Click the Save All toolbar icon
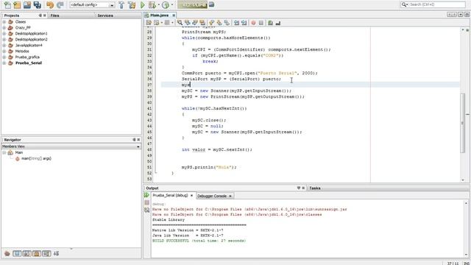This screenshot has width=471, height=265. 38,5
